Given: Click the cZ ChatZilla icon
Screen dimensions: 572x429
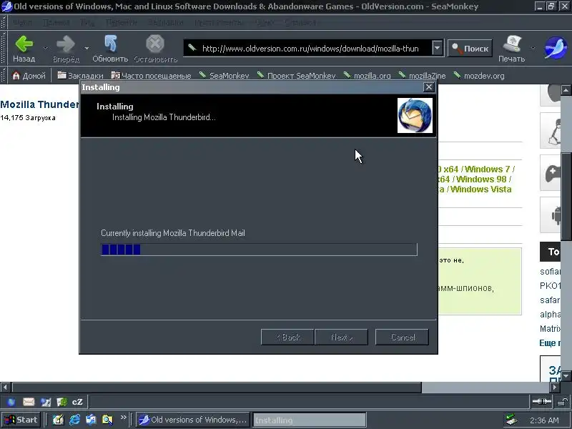Looking at the screenshot, I should click(x=77, y=402).
